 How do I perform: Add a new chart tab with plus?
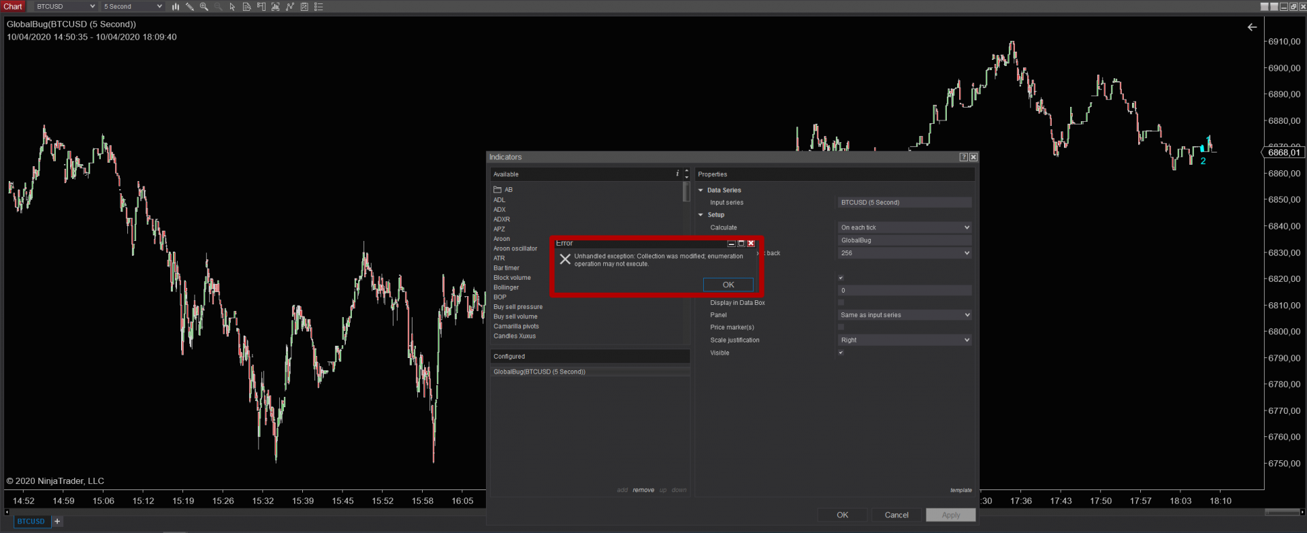pyautogui.click(x=57, y=521)
